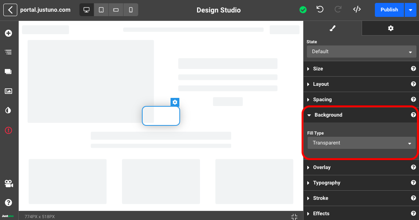Screen dimensions: 419x220
Task: Switch to tablet device view
Action: (101, 10)
